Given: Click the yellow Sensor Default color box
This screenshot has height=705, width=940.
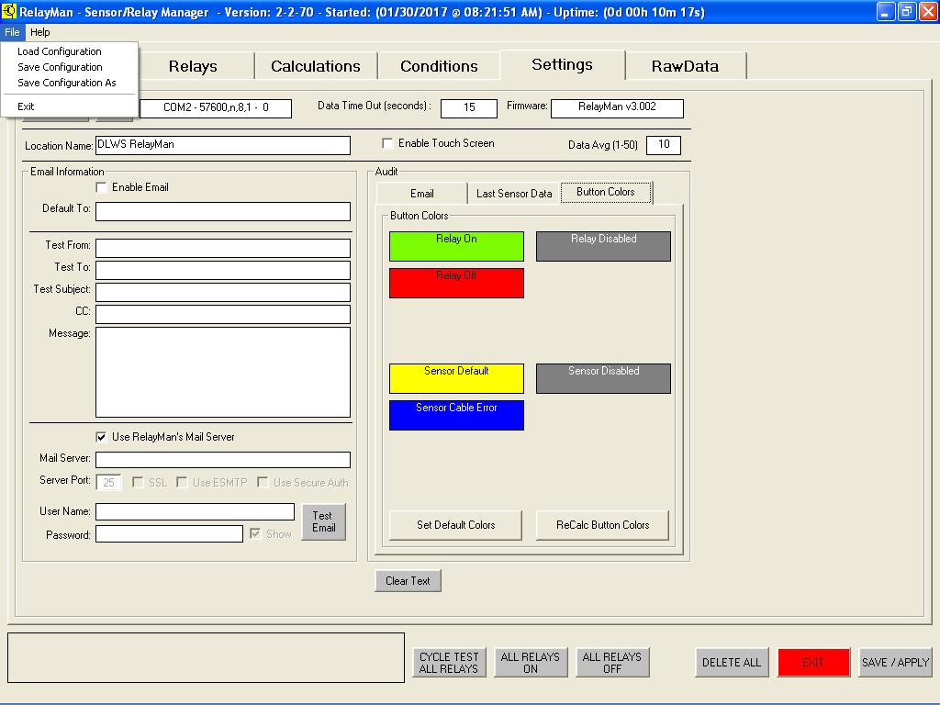Looking at the screenshot, I should 456,378.
